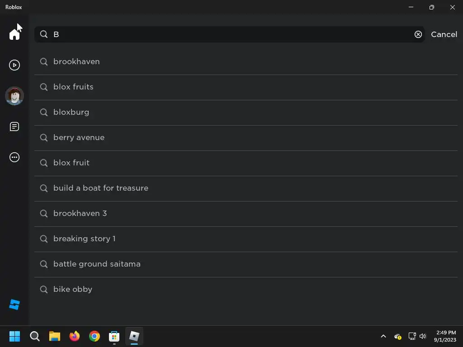Clear the search text with X icon
Screen dimensions: 463x347
pos(418,34)
